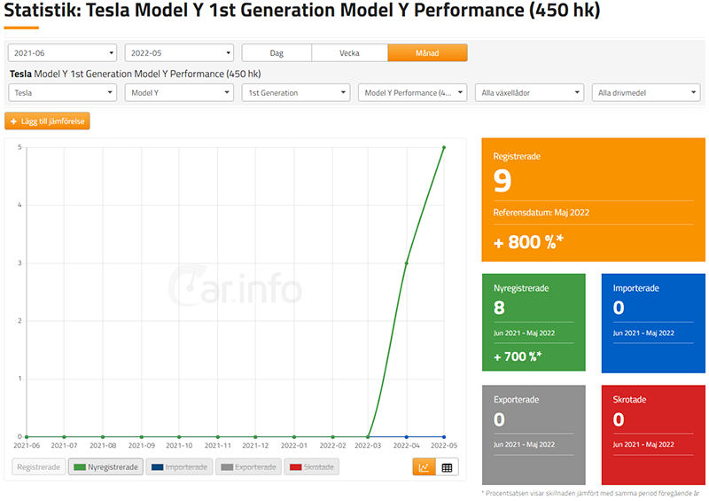709x501 pixels.
Task: Click the green Nyregistrerade summary card
Action: coord(534,322)
